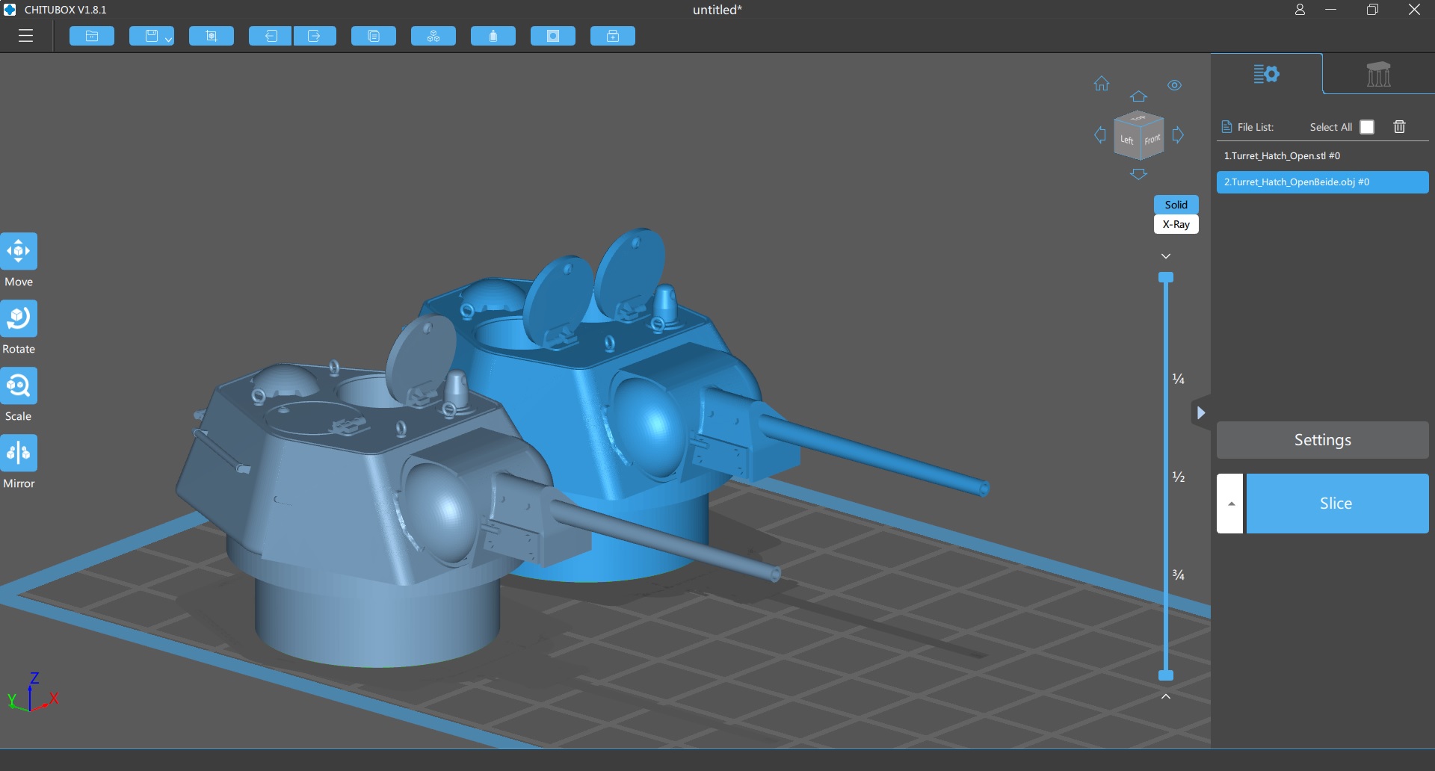Viewport: 1435px width, 771px height.
Task: Select the Rotate tool
Action: [x=19, y=319]
